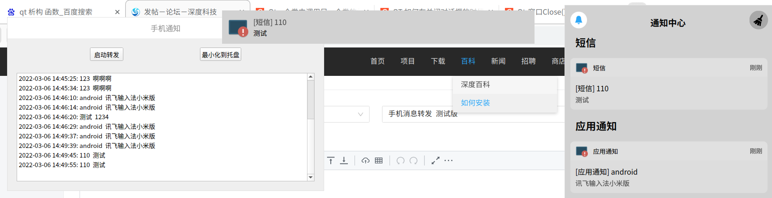Click the post title field containing 手机消息转发 测试版

pyautogui.click(x=473, y=114)
